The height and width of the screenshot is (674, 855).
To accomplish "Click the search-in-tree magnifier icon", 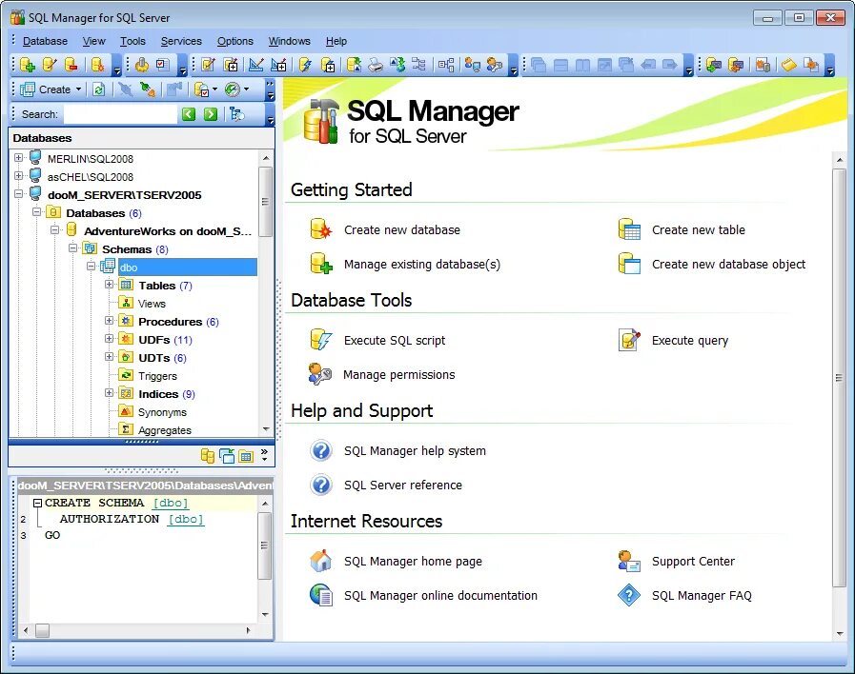I will tap(236, 114).
